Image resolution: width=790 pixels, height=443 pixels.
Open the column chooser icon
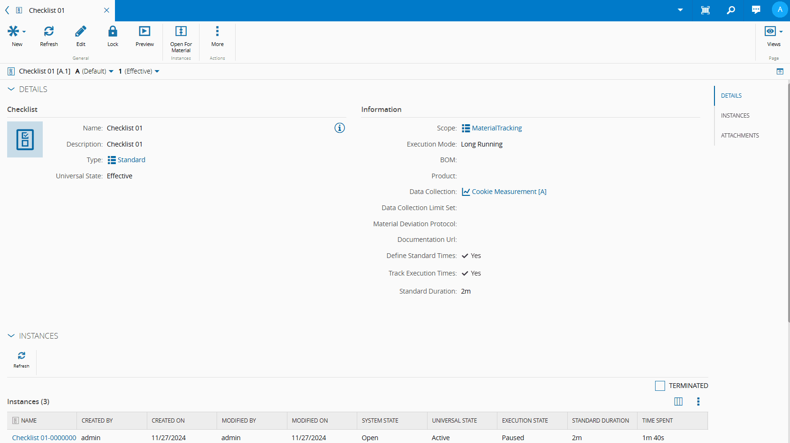pos(678,402)
